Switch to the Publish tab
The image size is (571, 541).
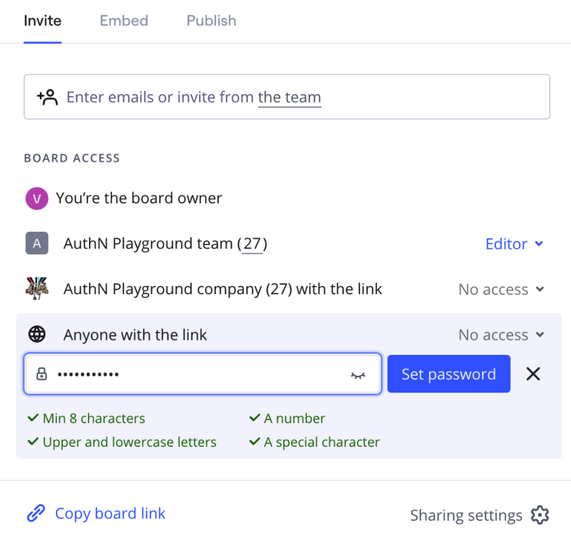pyautogui.click(x=211, y=21)
